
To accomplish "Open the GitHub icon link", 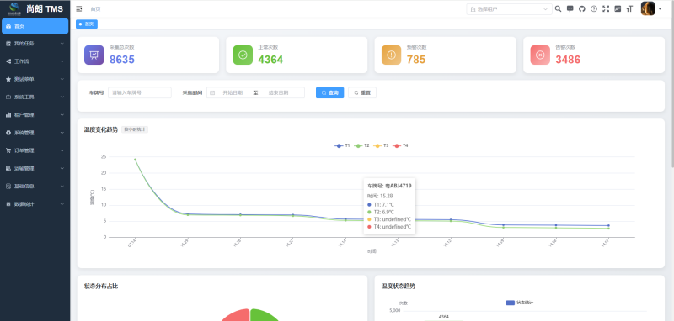I will click(582, 8).
